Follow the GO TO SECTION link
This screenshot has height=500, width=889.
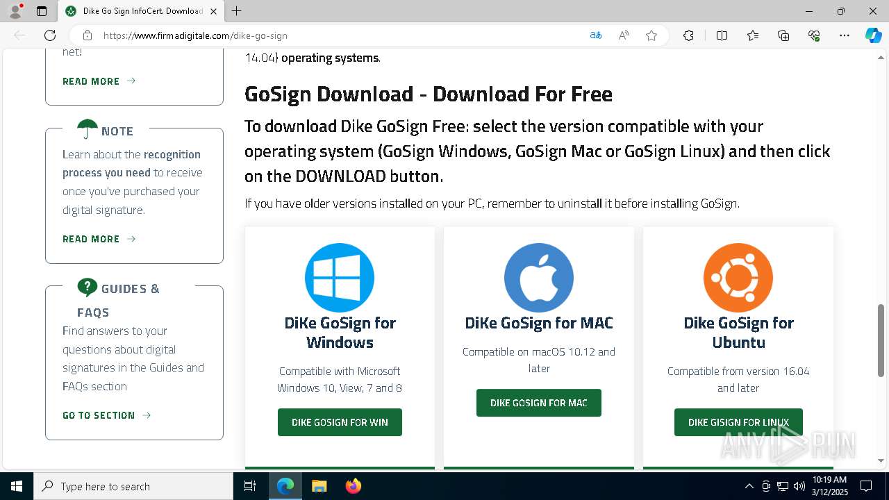(x=106, y=415)
